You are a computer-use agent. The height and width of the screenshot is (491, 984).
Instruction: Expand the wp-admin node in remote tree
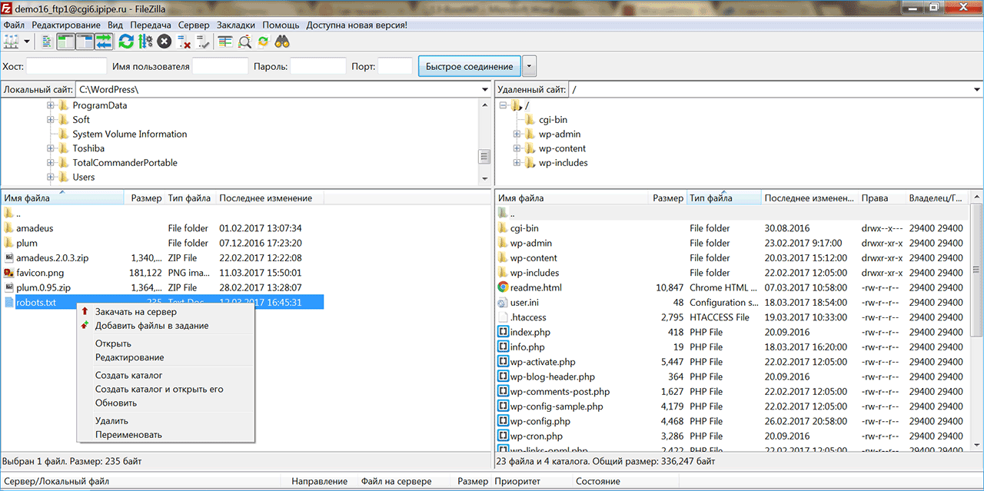pos(517,134)
